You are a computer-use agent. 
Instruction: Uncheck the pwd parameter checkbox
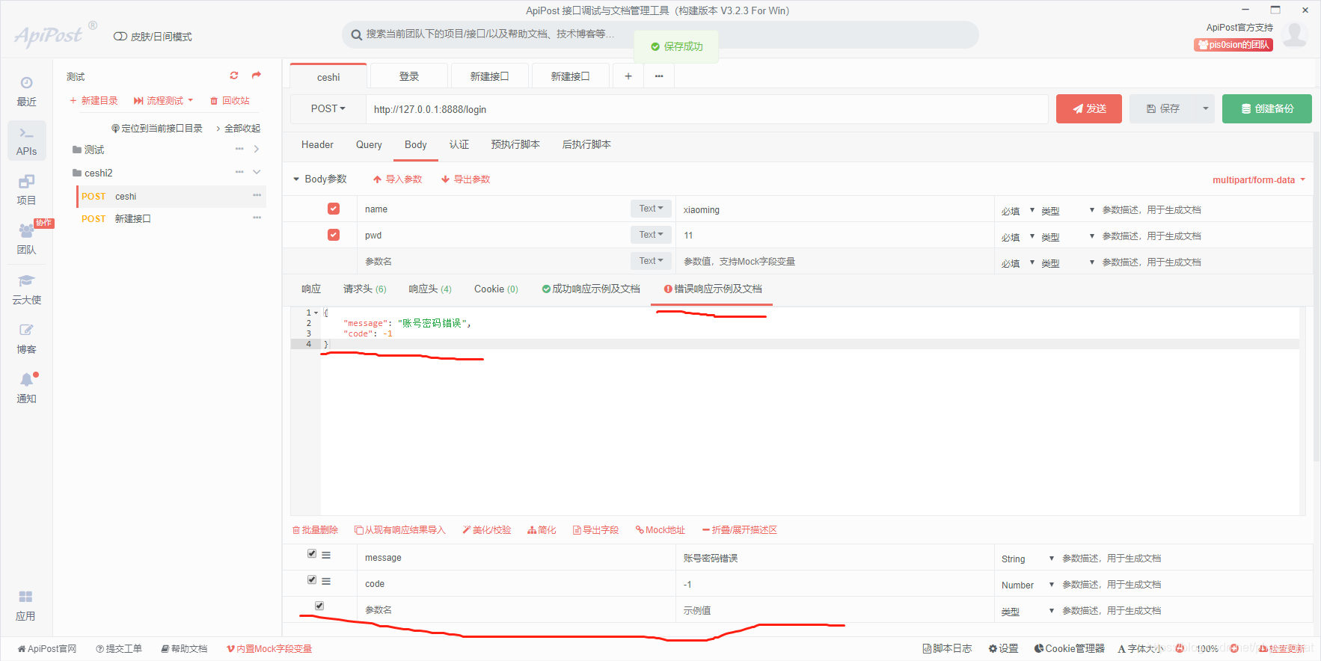334,235
